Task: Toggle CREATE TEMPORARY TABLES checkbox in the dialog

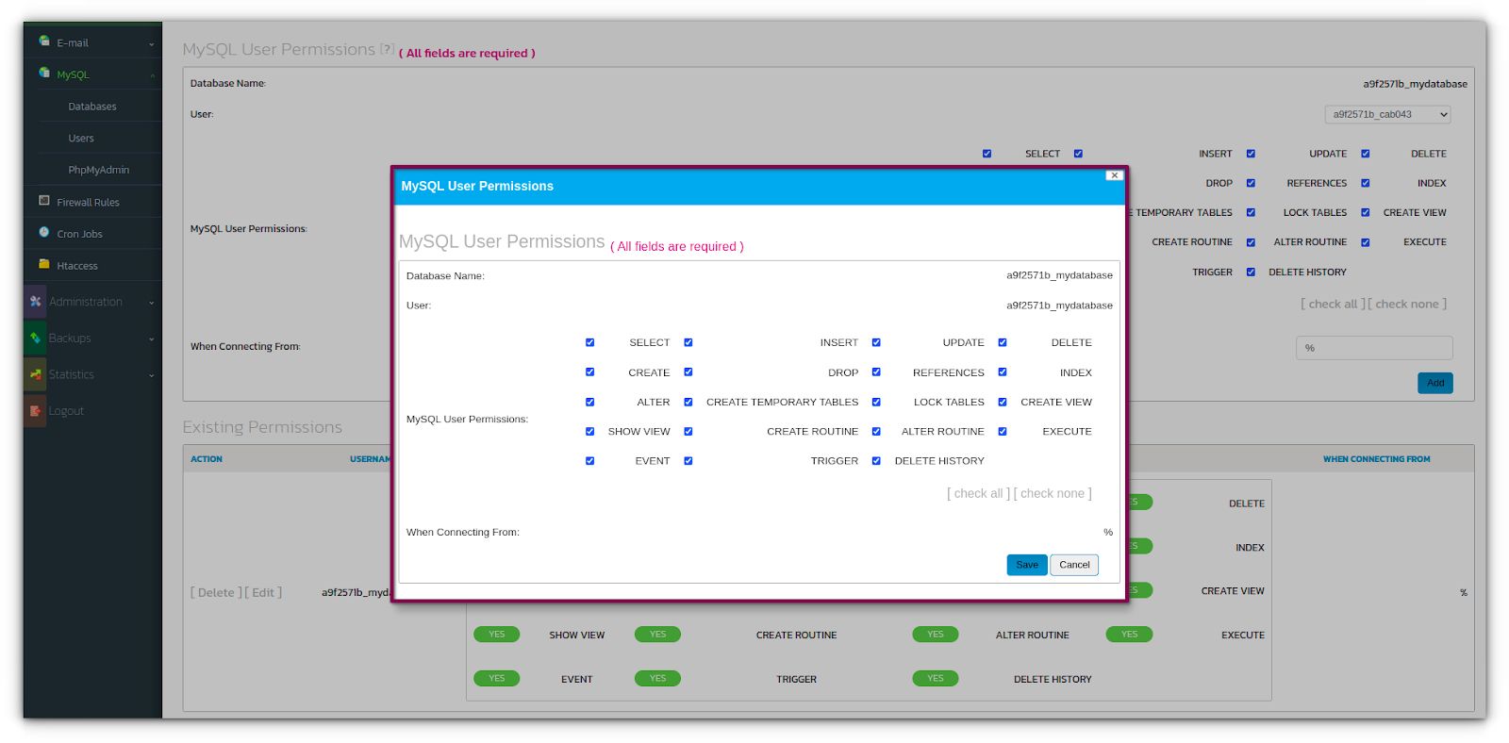Action: point(688,402)
